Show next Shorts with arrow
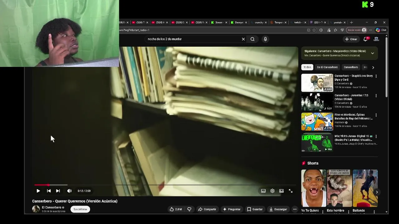Image resolution: width=399 pixels, height=224 pixels. point(377,192)
